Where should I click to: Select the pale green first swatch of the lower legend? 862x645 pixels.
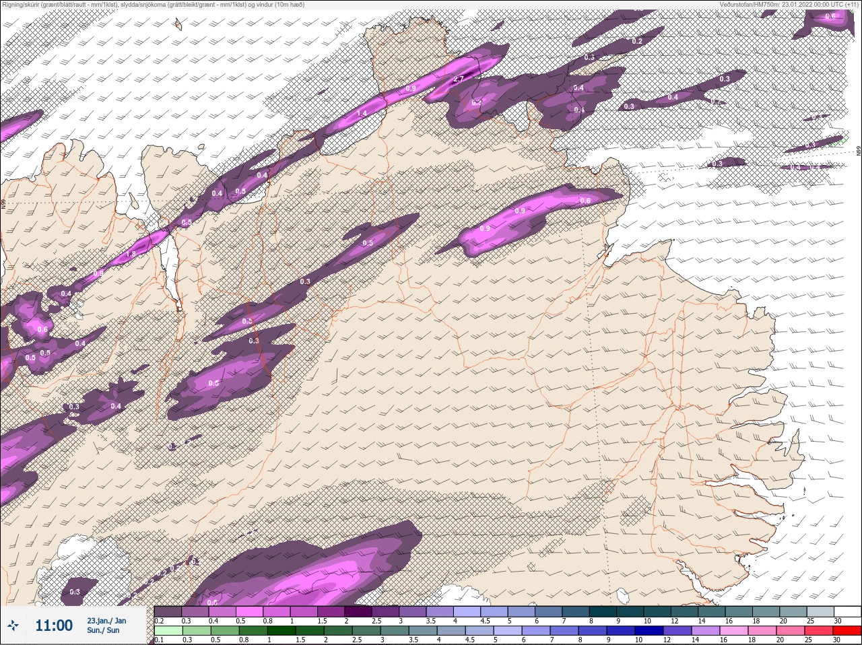pos(168,631)
